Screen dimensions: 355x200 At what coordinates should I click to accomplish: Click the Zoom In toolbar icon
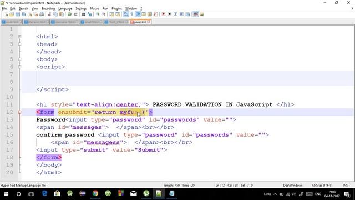point(98,14)
